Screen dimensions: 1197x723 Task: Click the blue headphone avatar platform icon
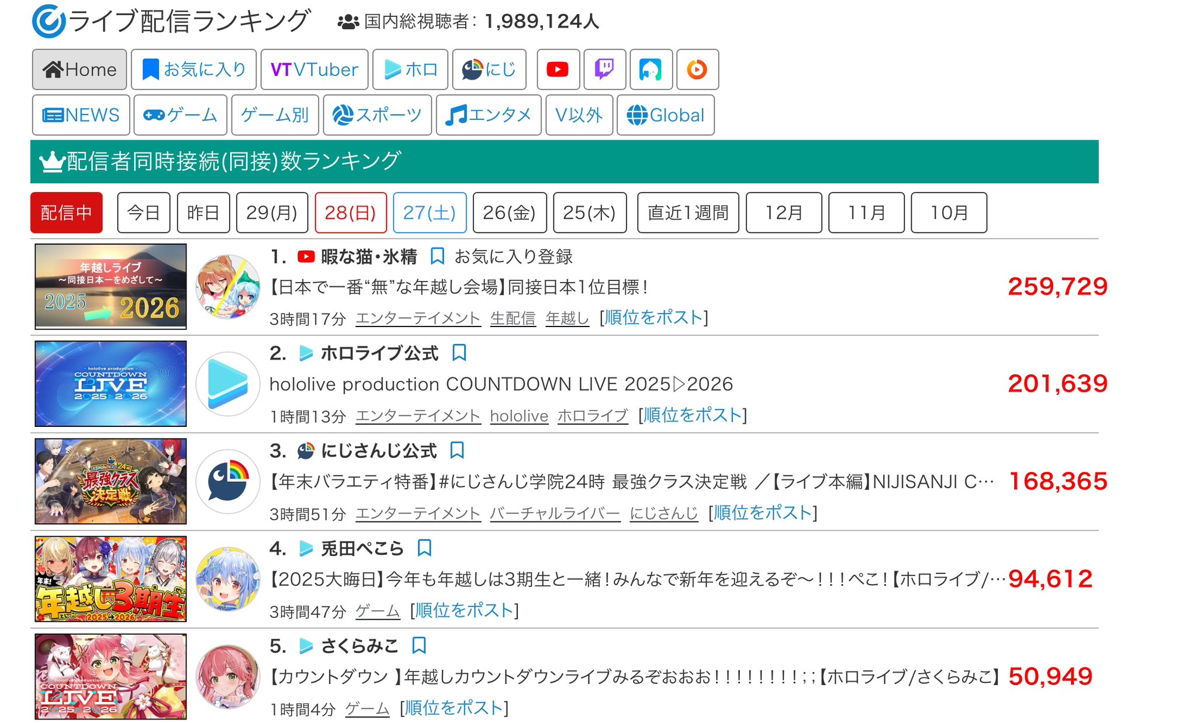[x=651, y=69]
